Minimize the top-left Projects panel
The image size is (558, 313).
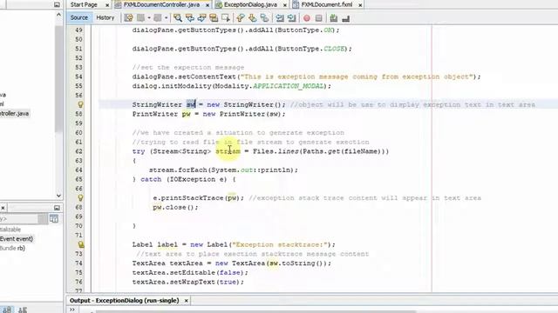[57, 4]
